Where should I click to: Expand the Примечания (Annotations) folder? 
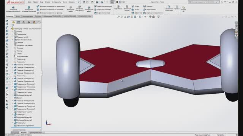pos(13,34)
